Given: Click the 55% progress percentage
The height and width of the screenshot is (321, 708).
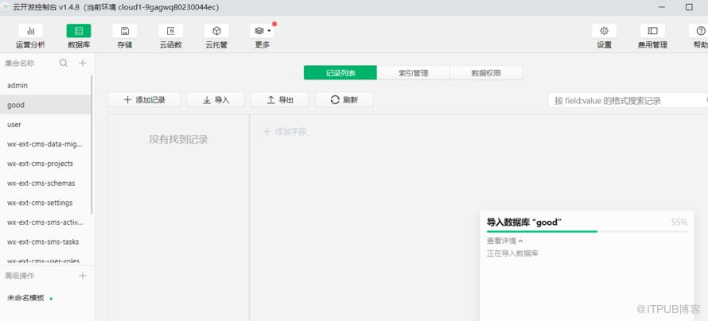Looking at the screenshot, I should tap(679, 222).
